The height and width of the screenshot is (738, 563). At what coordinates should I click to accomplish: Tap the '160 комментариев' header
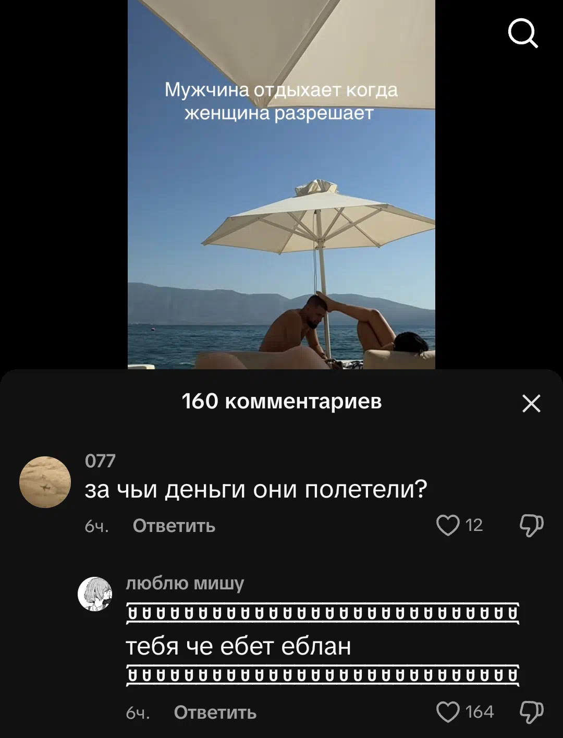[x=281, y=401]
